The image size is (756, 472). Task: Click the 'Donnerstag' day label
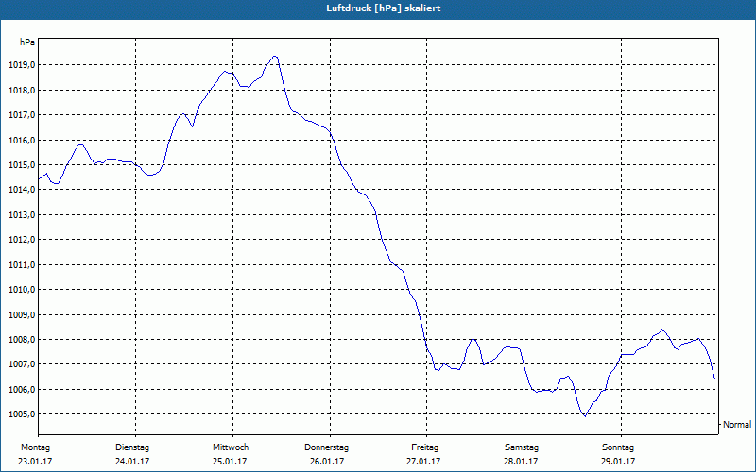326,447
